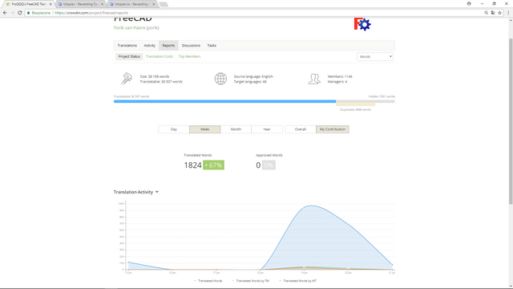Image resolution: width=513 pixels, height=289 pixels.
Task: Click the green secure padlock icon
Action: click(29, 13)
